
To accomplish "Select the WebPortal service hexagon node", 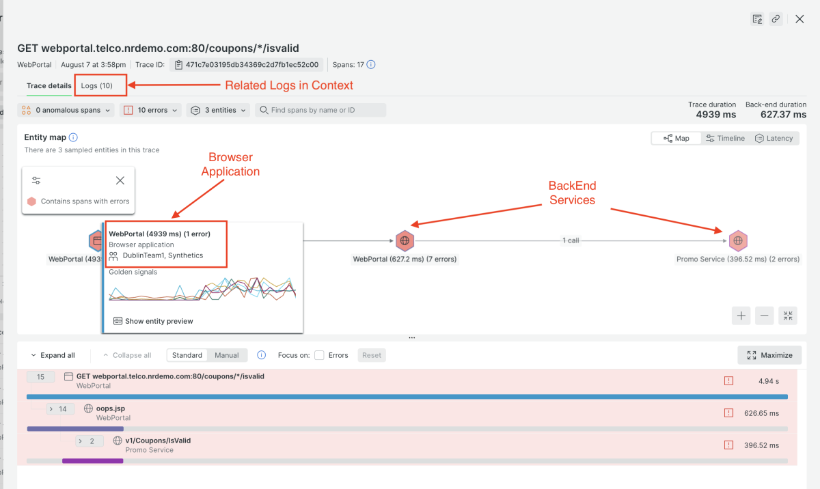I will click(405, 240).
